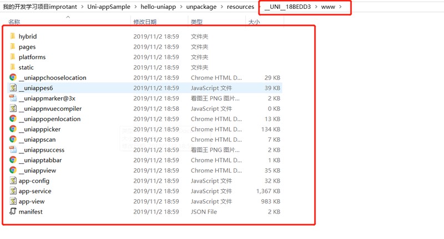The width and height of the screenshot is (444, 239).
Task: Click 2019/11/2 18:58 modified date
Action: click(156, 108)
